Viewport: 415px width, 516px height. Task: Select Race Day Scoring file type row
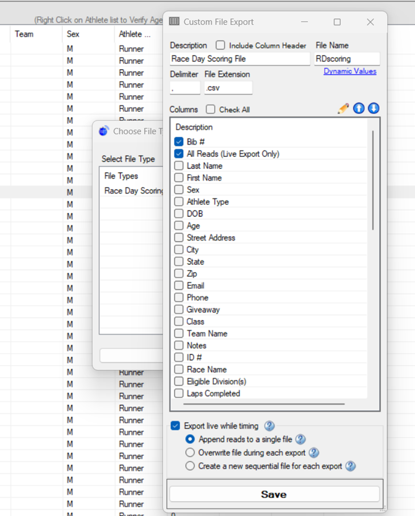point(132,191)
